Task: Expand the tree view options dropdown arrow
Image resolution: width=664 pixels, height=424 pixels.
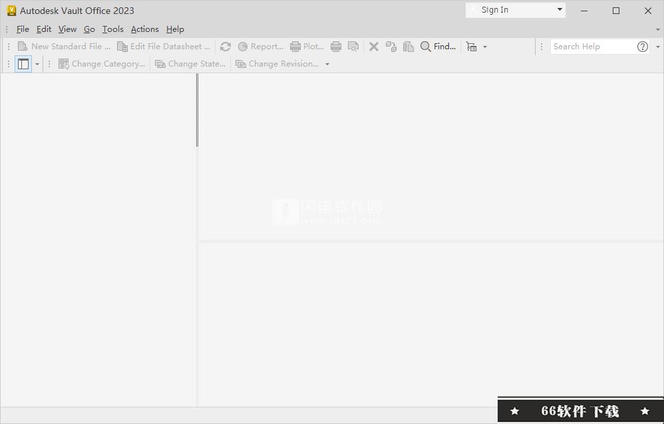Action: click(x=485, y=47)
